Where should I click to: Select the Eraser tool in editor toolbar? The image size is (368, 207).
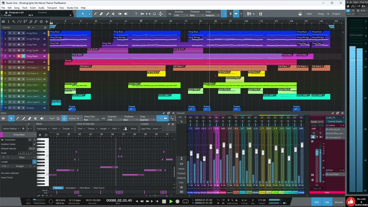point(29,118)
